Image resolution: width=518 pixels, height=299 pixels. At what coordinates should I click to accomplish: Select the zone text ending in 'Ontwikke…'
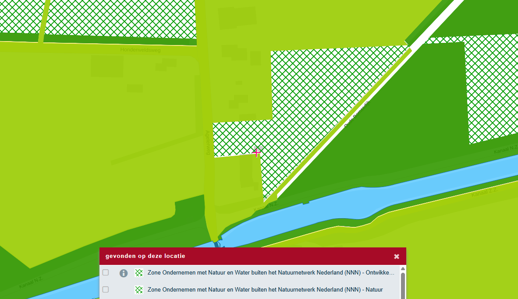point(271,273)
